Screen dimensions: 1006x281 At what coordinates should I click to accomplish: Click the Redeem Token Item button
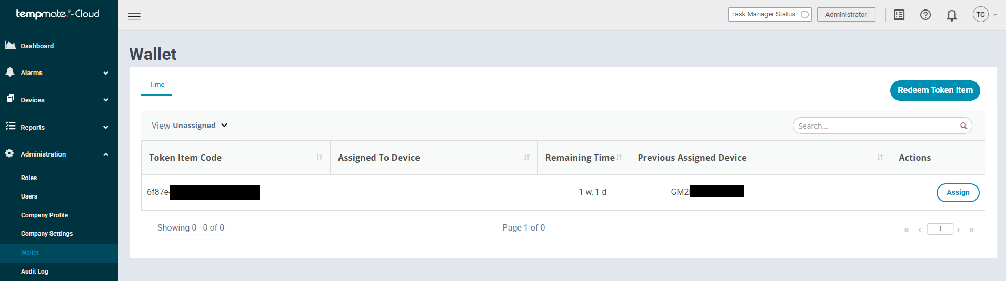935,90
